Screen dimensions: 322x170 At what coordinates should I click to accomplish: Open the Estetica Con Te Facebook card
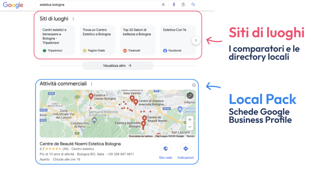click(178, 40)
